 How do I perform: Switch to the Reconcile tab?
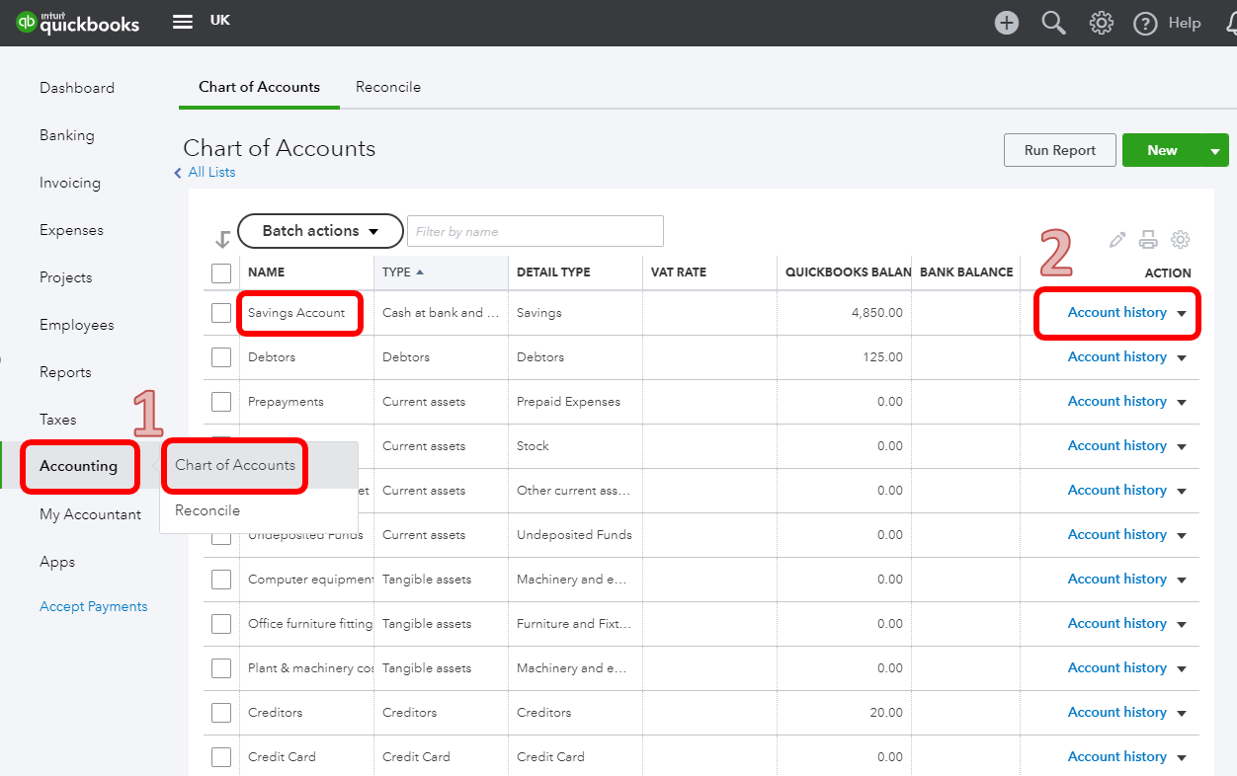387,87
